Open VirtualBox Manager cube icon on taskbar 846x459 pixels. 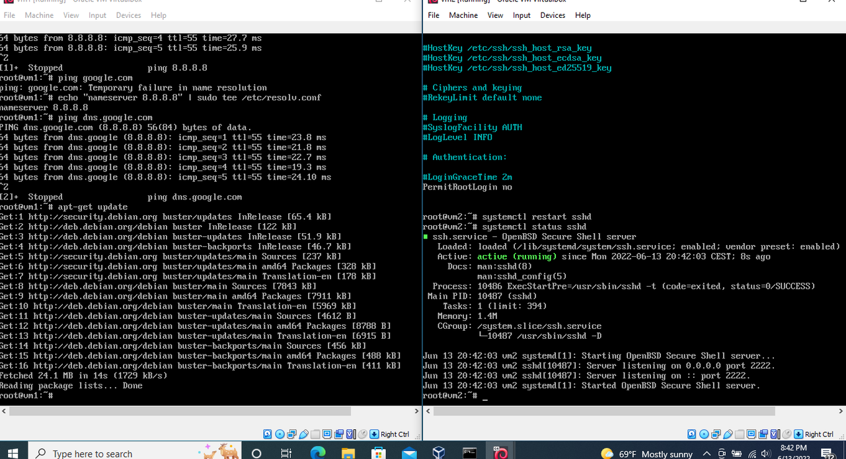(x=440, y=453)
